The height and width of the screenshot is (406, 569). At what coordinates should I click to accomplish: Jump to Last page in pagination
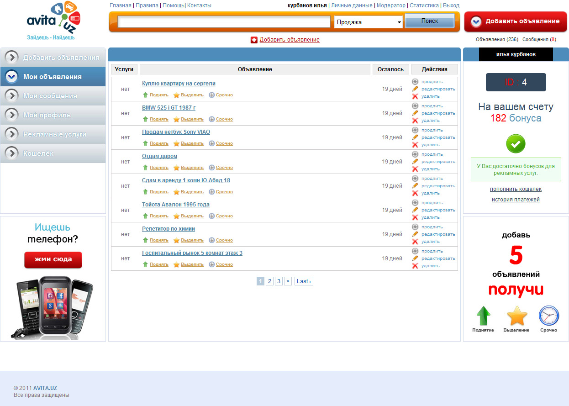(304, 281)
